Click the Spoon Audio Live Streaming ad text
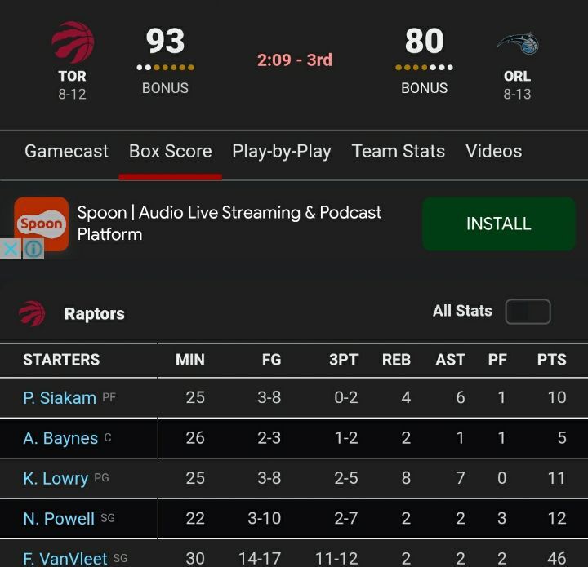This screenshot has height=567, width=588. (229, 223)
